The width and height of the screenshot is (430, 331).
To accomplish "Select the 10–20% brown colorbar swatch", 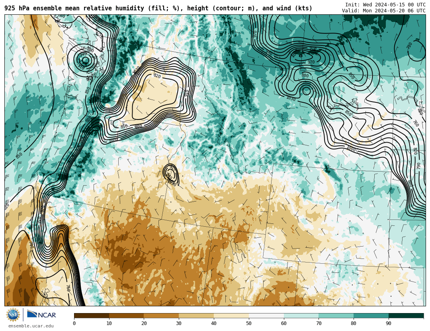I will (x=127, y=315).
